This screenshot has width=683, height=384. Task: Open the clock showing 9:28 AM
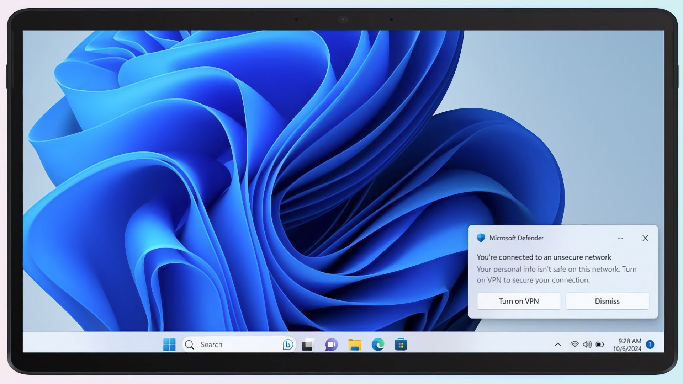coord(630,341)
